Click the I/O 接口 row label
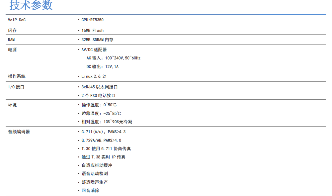Screen dimensions: 332x196 (x=16, y=87)
